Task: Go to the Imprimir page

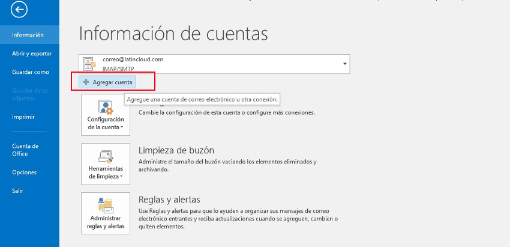Action: coord(23,117)
